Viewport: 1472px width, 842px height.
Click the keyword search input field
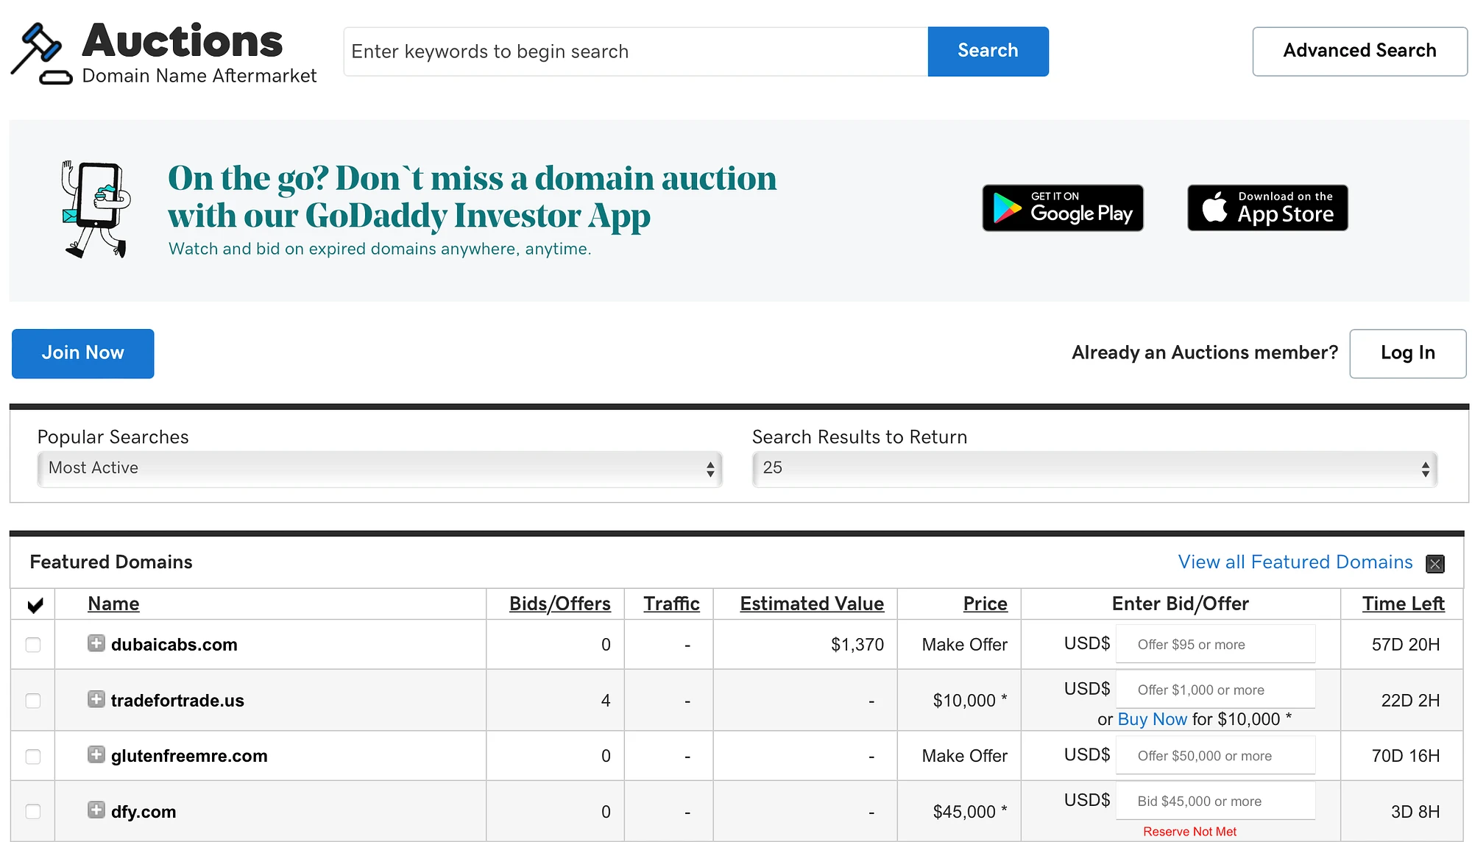click(635, 51)
